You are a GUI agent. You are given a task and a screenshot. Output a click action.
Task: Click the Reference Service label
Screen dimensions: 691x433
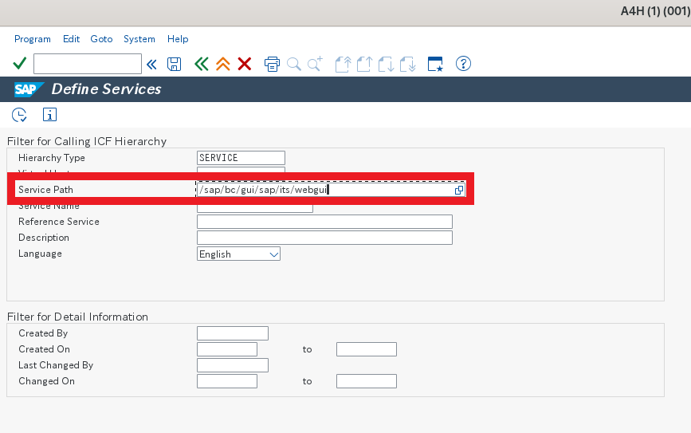(x=59, y=222)
